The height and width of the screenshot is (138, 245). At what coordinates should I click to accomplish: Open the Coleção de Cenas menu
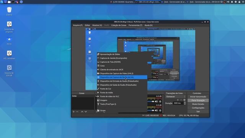119,25
